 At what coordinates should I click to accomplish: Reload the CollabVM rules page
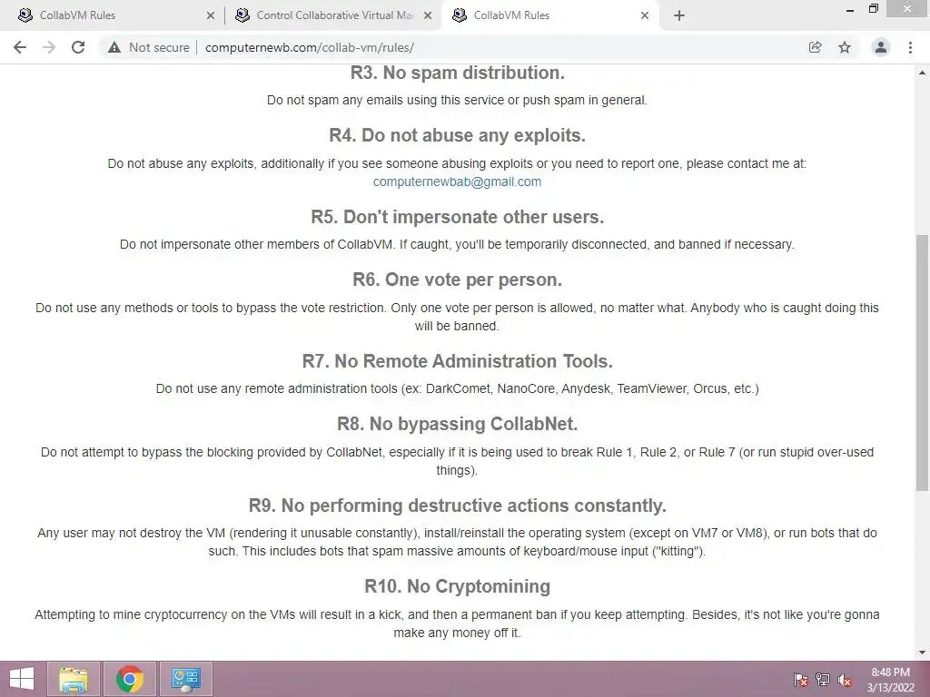78,47
